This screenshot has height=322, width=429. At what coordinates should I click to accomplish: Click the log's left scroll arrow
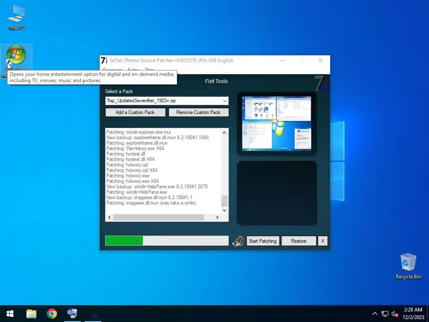point(109,218)
